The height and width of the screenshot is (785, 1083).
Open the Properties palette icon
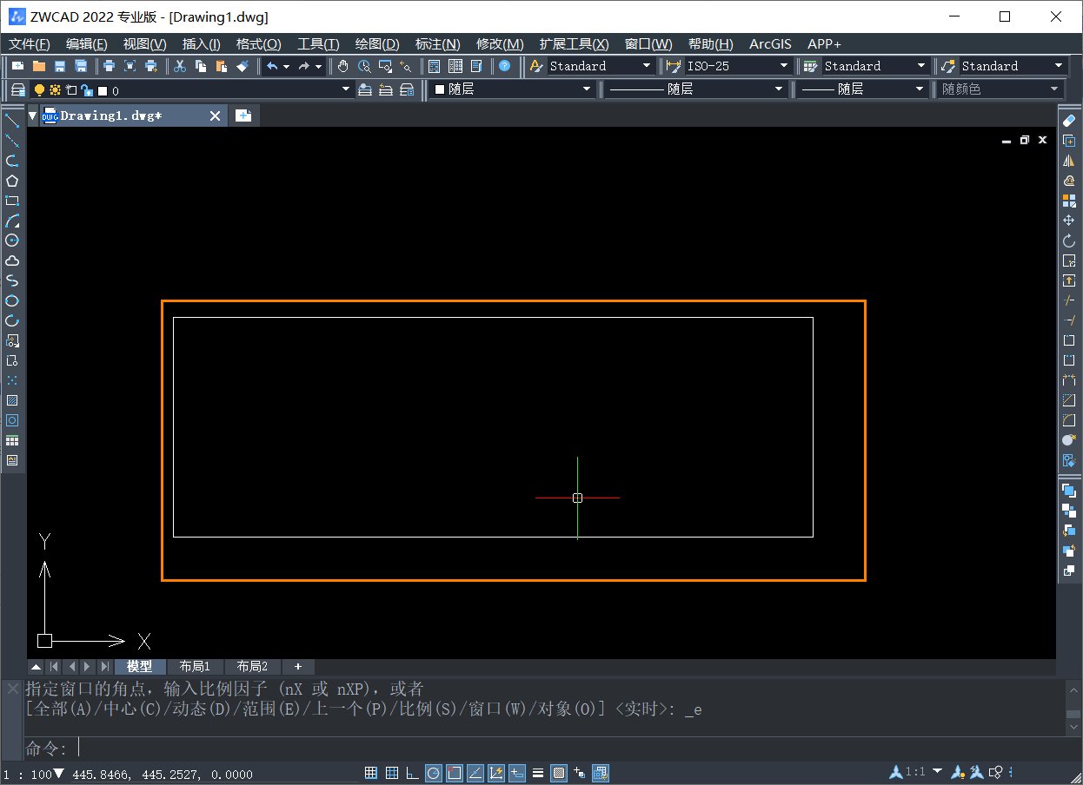[433, 66]
